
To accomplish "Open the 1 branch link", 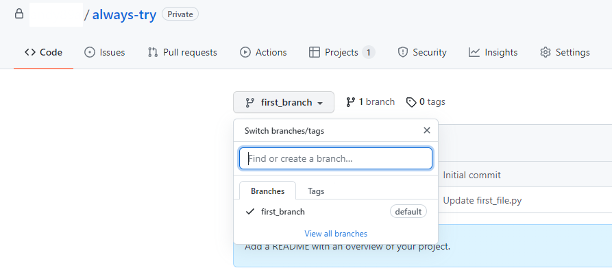I will pyautogui.click(x=370, y=102).
